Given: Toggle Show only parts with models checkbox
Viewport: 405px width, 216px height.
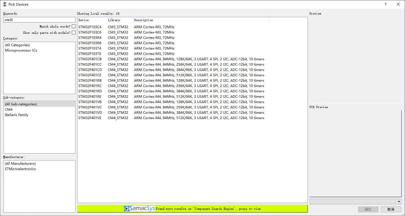Looking at the screenshot, I should 74,33.
